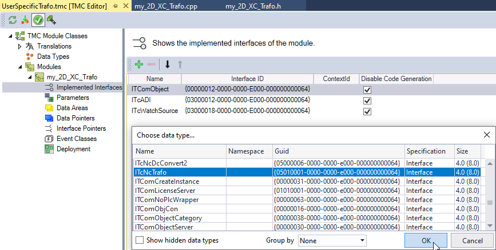Click the ContextId column header
Screen dimensions: 496x250
[x=336, y=79]
